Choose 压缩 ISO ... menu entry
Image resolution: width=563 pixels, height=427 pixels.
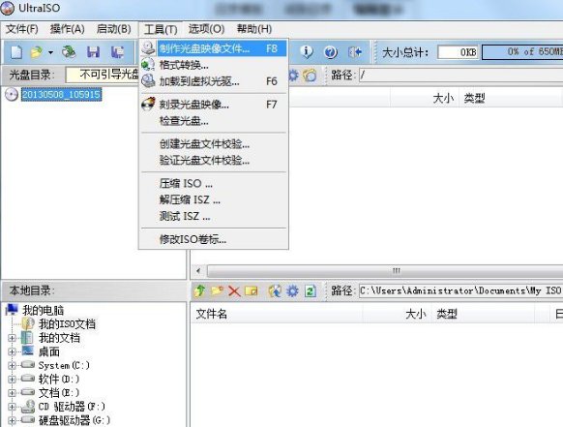[x=213, y=184]
